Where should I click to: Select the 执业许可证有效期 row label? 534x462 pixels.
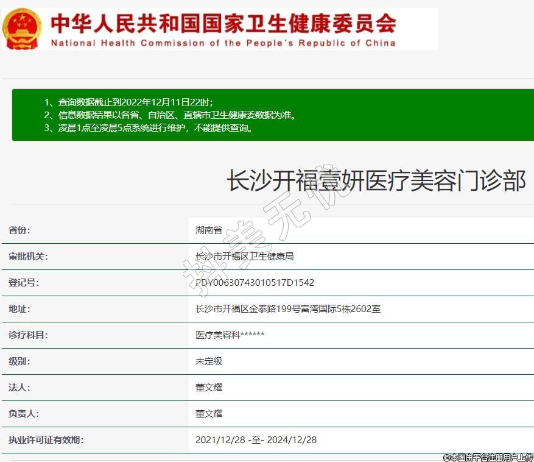click(46, 440)
